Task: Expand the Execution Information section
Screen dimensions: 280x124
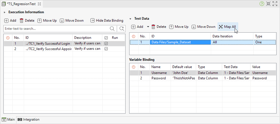Action: pyautogui.click(x=5, y=12)
